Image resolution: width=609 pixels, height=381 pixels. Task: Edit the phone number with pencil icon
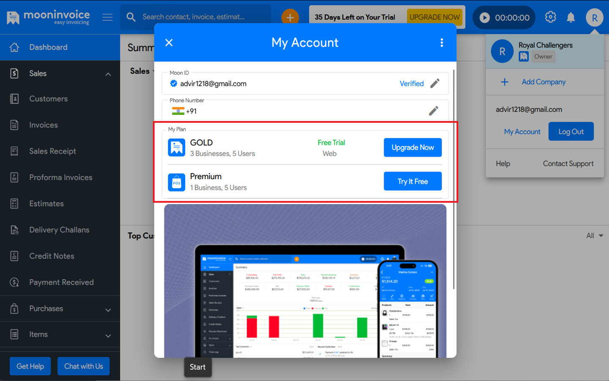[433, 111]
